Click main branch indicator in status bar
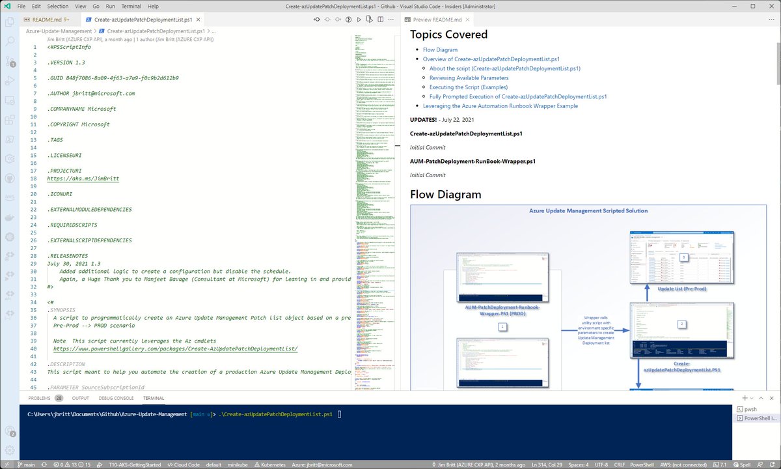 point(26,464)
